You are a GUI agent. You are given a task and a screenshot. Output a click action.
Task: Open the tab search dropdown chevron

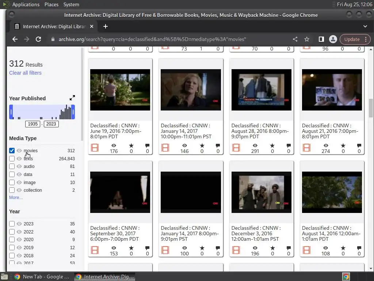[365, 26]
